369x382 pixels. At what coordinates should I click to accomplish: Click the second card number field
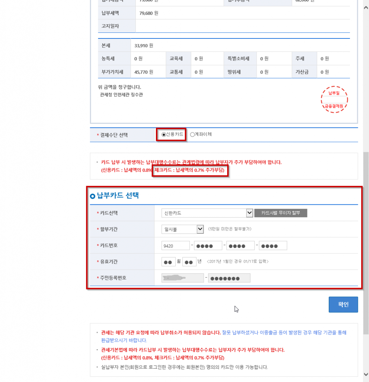click(x=208, y=245)
